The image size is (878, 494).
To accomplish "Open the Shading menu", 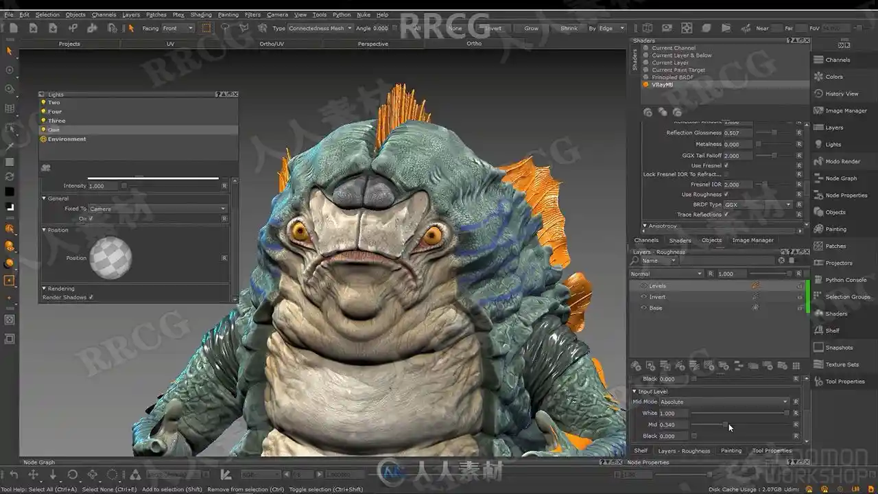I will pos(201,14).
